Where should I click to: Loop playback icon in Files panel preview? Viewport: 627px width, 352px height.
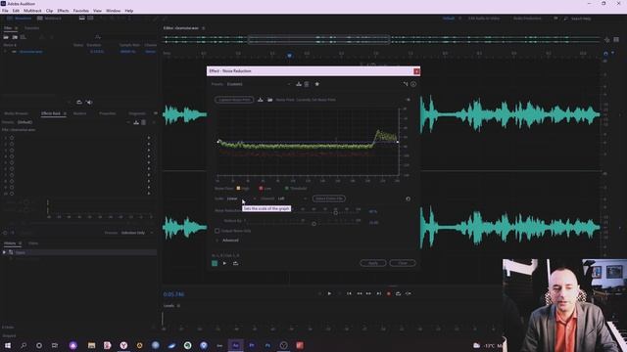pyautogui.click(x=78, y=102)
